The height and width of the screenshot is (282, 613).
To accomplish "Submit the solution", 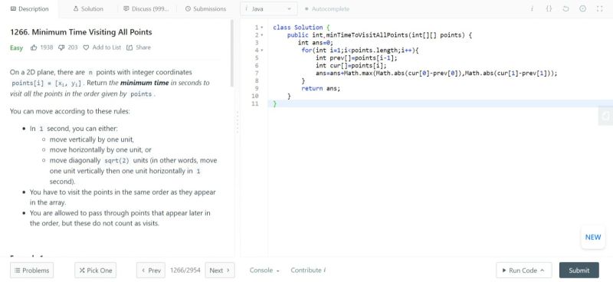I will (579, 271).
